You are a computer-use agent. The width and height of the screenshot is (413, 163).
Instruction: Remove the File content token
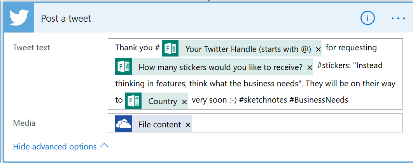tap(188, 125)
